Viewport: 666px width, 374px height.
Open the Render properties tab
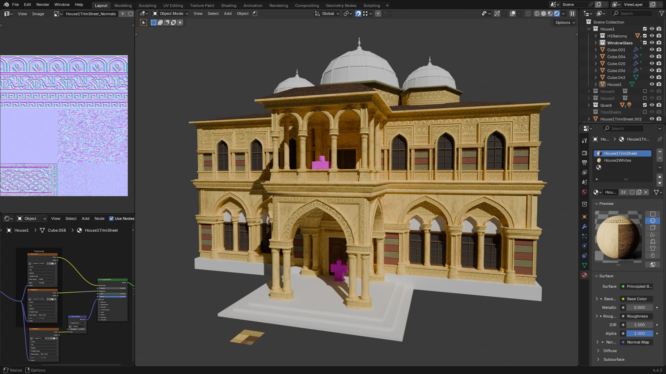point(584,153)
